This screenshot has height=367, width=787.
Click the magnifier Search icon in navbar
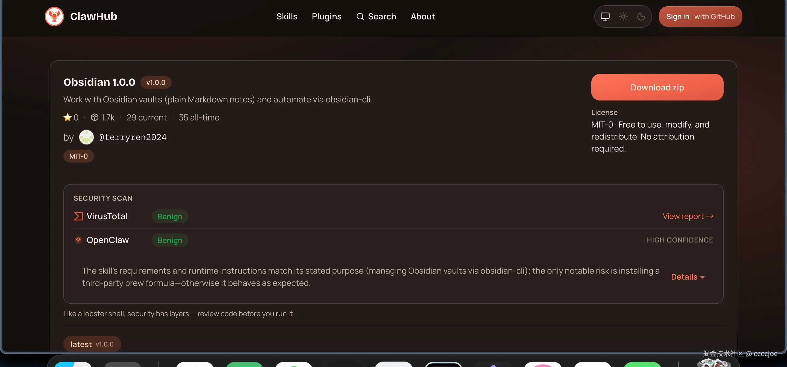tap(360, 16)
